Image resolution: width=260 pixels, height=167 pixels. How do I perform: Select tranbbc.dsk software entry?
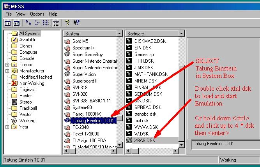(x=145, y=114)
